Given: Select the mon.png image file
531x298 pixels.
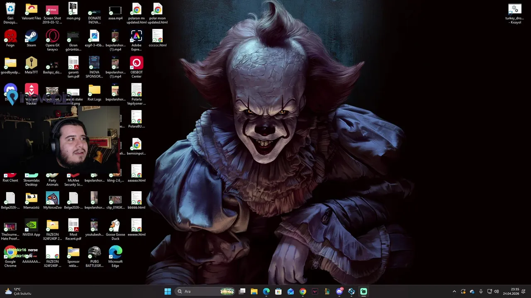Looking at the screenshot, I should tap(73, 11).
